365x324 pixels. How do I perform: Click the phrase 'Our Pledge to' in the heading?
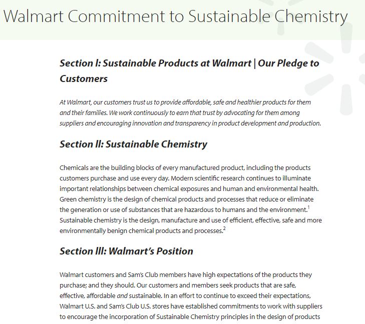tap(288, 63)
